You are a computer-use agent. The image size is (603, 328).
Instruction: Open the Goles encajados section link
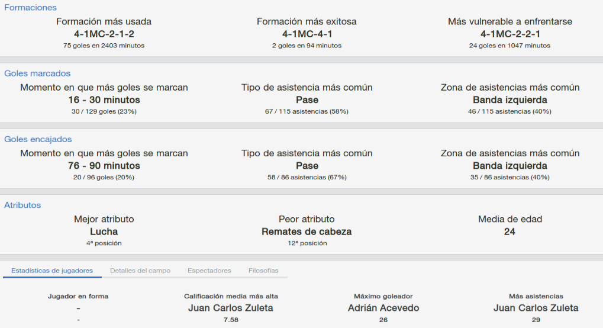[38, 139]
